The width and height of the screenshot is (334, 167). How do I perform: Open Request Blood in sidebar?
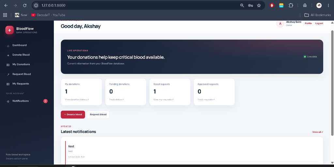[22, 74]
